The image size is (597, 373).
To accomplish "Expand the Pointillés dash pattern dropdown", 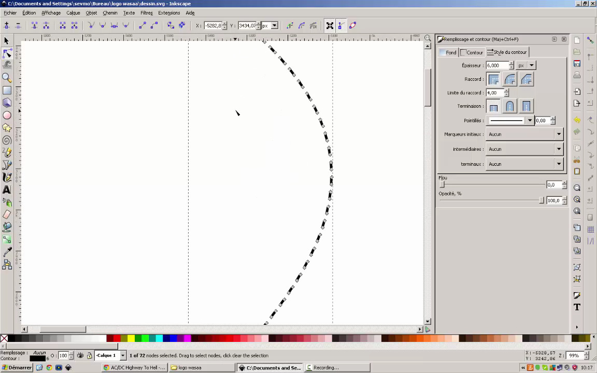I will [529, 121].
